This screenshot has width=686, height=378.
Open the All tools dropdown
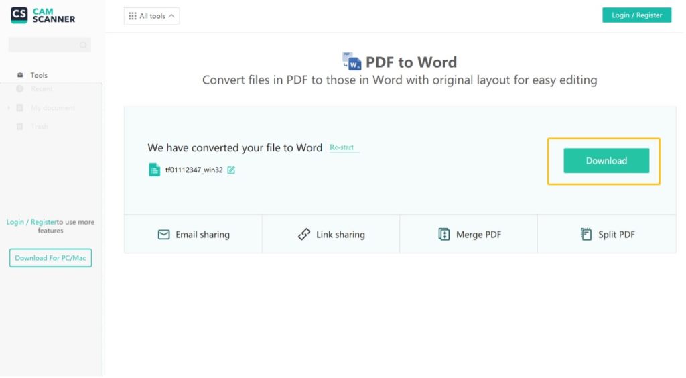(152, 16)
